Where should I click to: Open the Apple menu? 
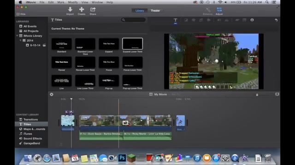click(x=20, y=2)
